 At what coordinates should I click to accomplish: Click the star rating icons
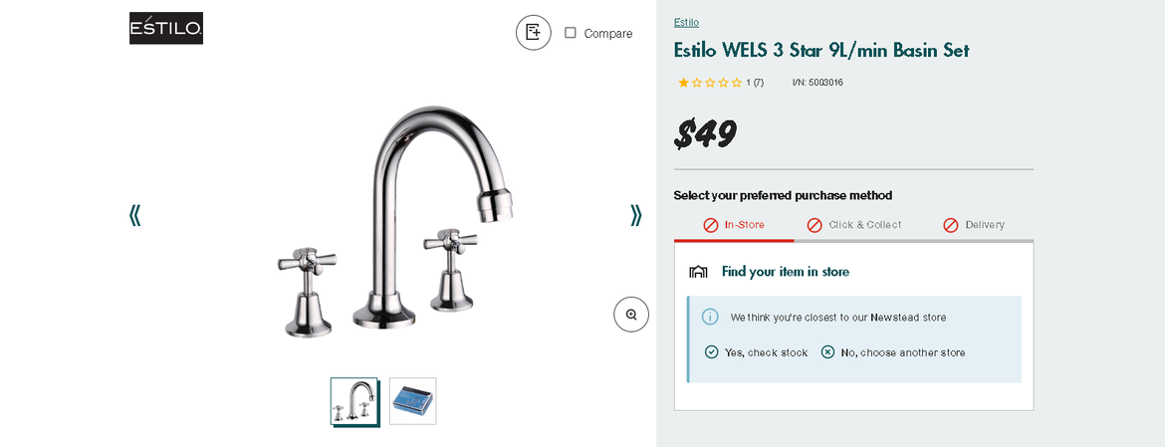710,83
